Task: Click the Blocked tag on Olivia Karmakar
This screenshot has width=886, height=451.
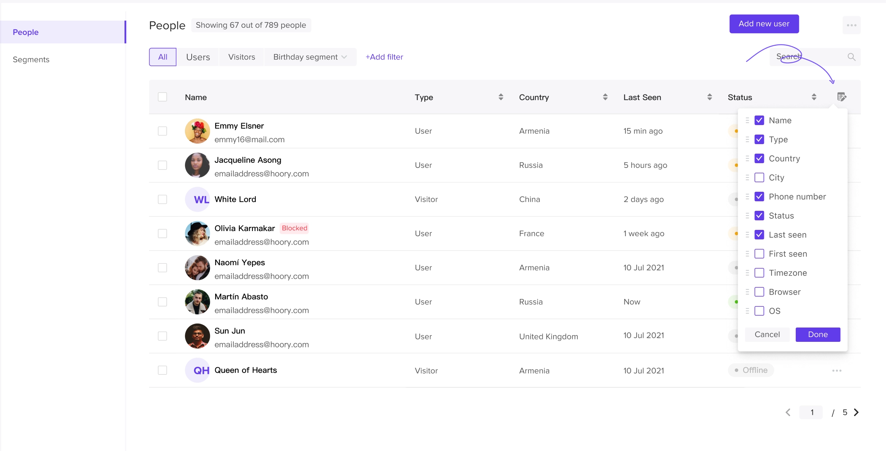Action: pos(294,228)
